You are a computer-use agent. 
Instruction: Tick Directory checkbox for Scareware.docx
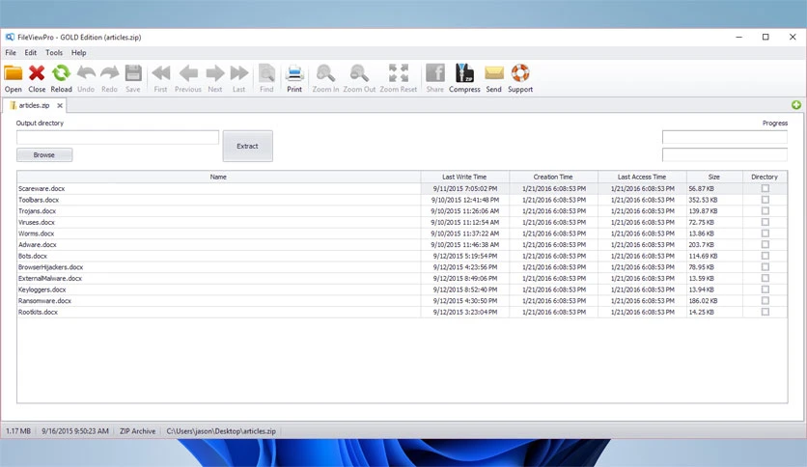coord(765,188)
